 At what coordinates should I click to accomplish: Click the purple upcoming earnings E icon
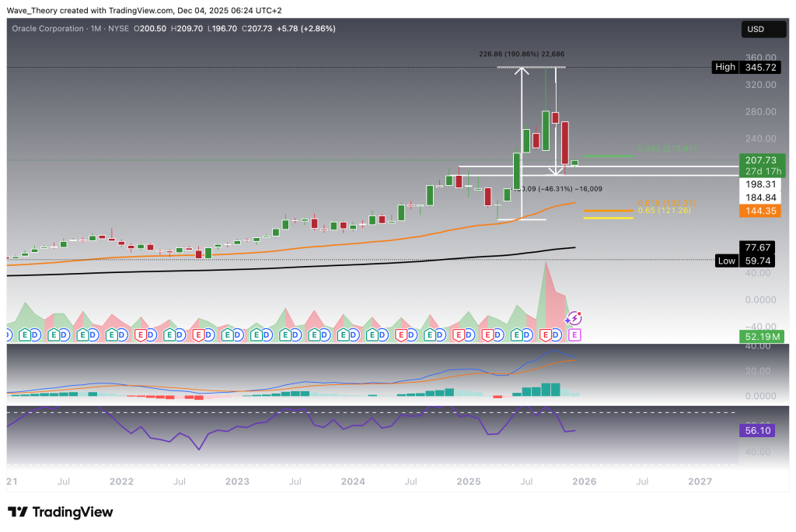coord(575,334)
